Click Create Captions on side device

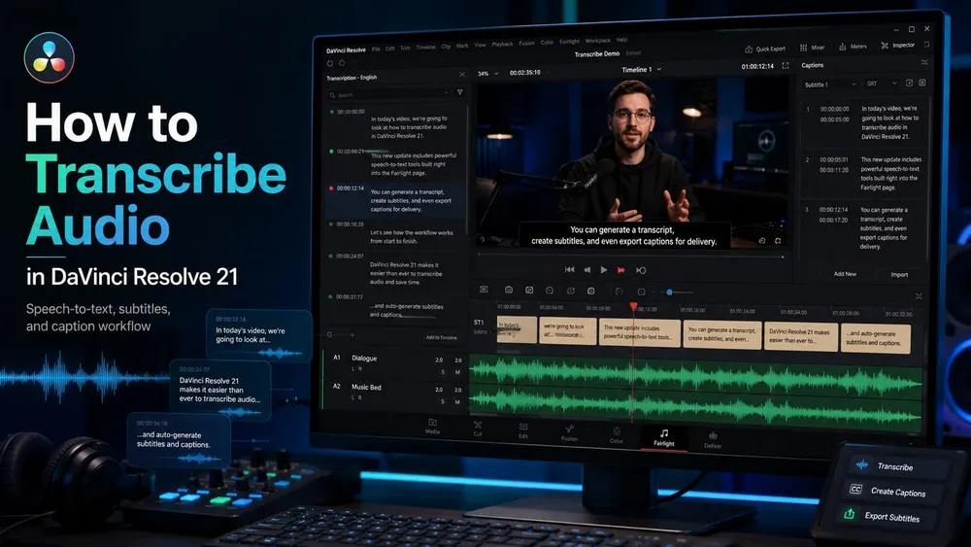[889, 492]
